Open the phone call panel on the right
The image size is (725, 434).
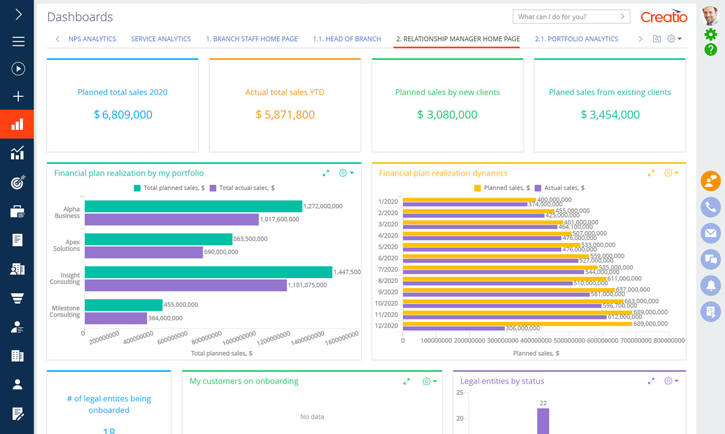(710, 207)
